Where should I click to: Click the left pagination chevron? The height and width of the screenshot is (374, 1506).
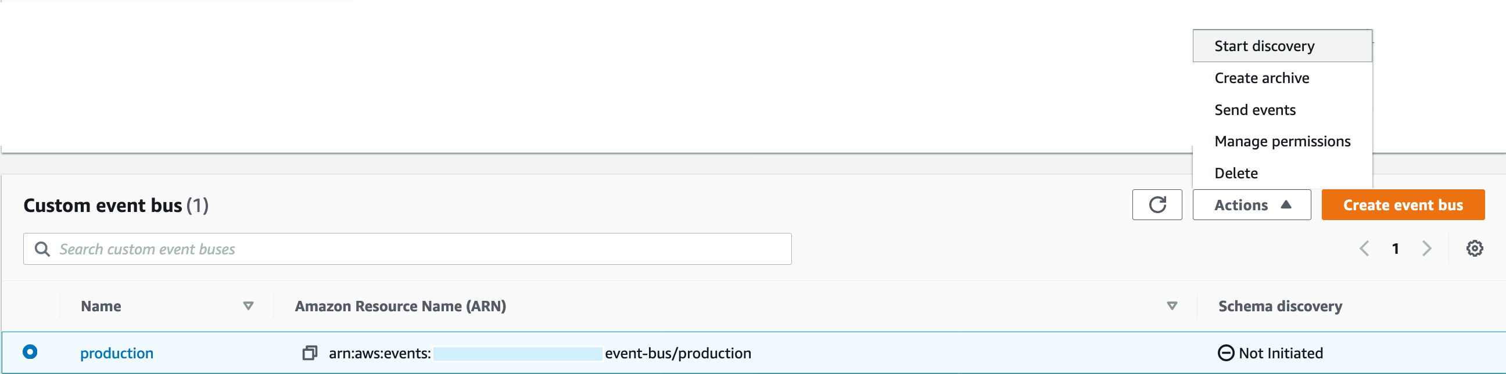pyautogui.click(x=1364, y=249)
